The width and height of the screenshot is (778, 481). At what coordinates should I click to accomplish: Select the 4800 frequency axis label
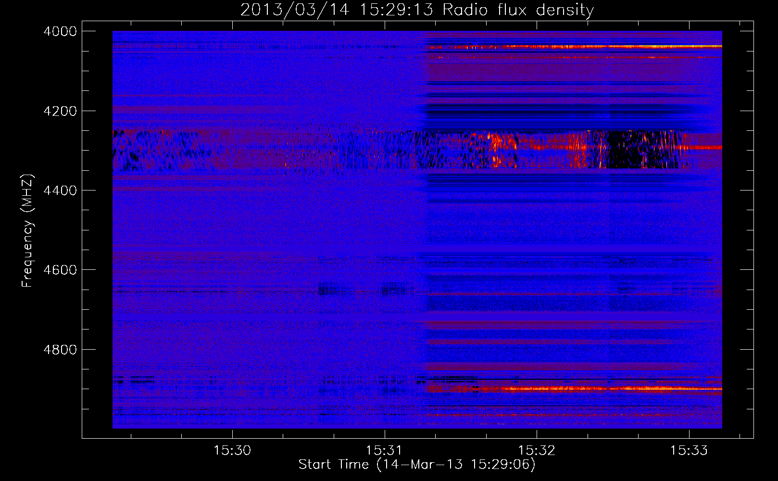click(60, 350)
